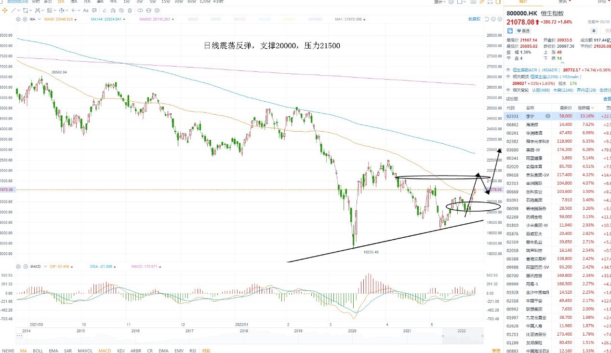Enable the SAR indicator
This screenshot has width=611, height=353.
point(67,351)
